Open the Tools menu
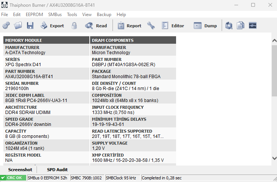Viewport: 277px width, 182px height. click(72, 15)
